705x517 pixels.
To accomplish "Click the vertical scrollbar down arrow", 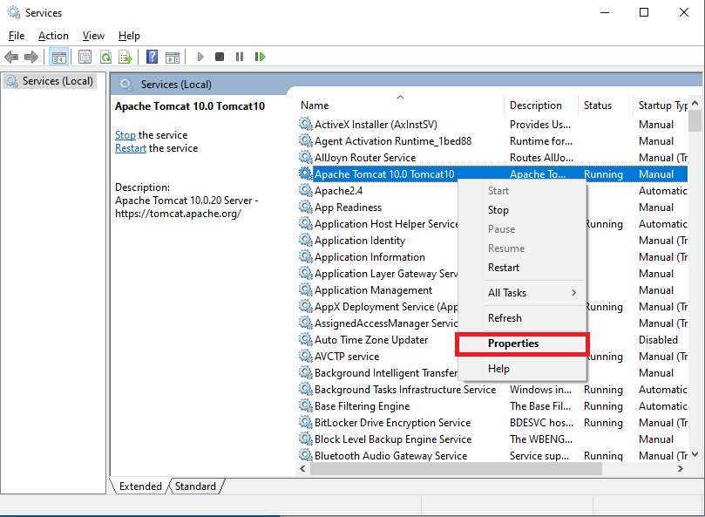I will pos(695,454).
